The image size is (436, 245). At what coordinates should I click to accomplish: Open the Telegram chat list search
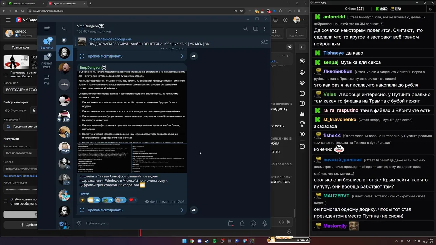pyautogui.click(x=64, y=29)
